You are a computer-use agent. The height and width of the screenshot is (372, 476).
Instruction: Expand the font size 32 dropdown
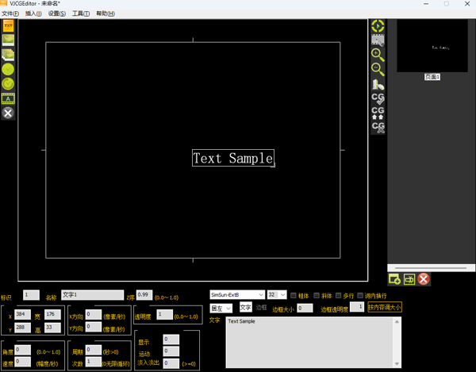277,295
